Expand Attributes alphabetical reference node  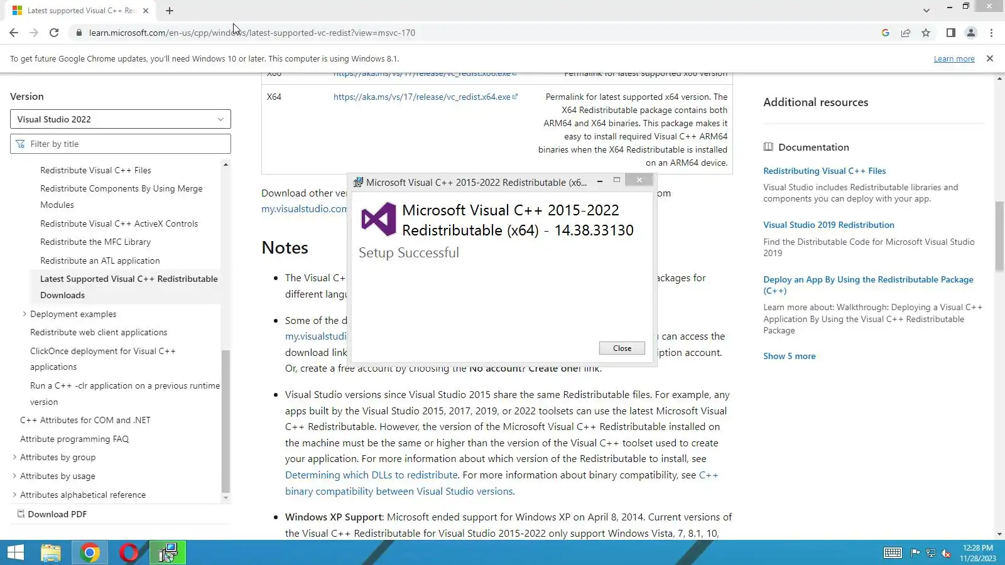point(14,495)
